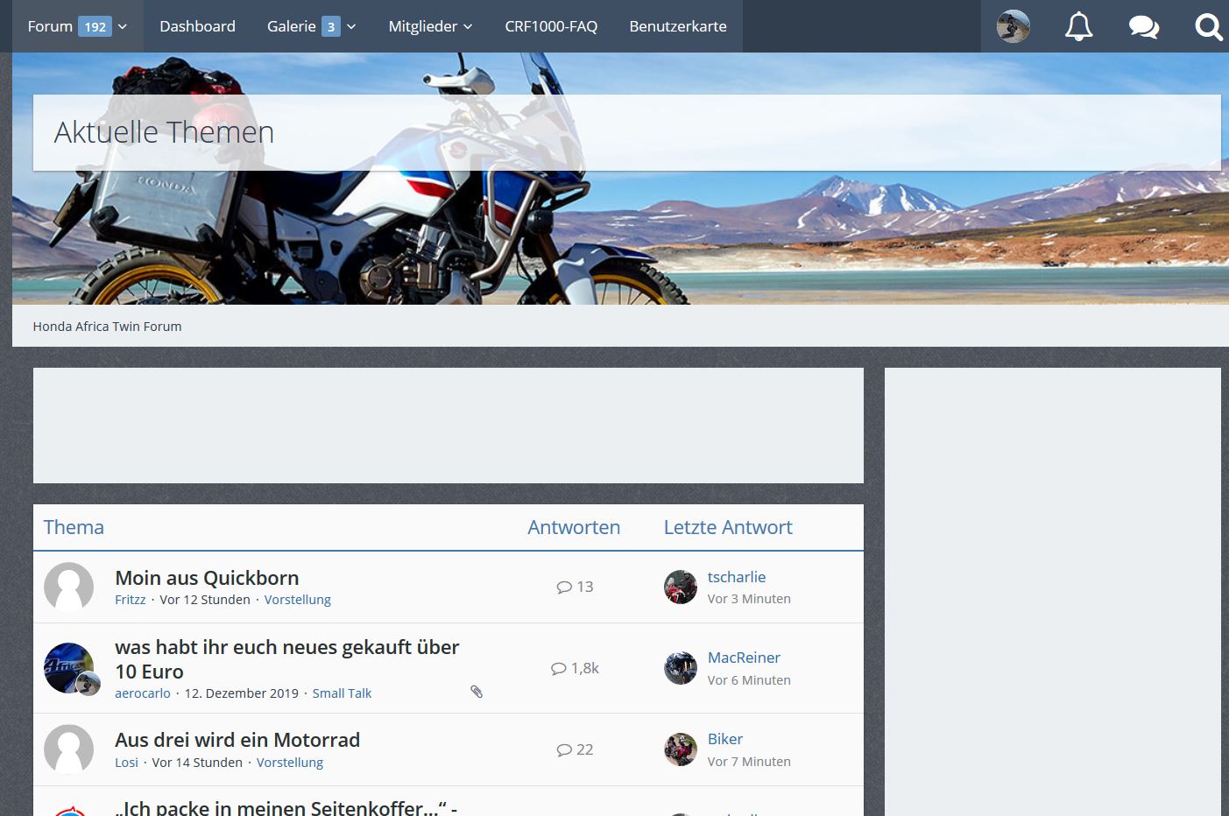
Task: Click Biker's avatar in last reply
Action: (x=680, y=749)
